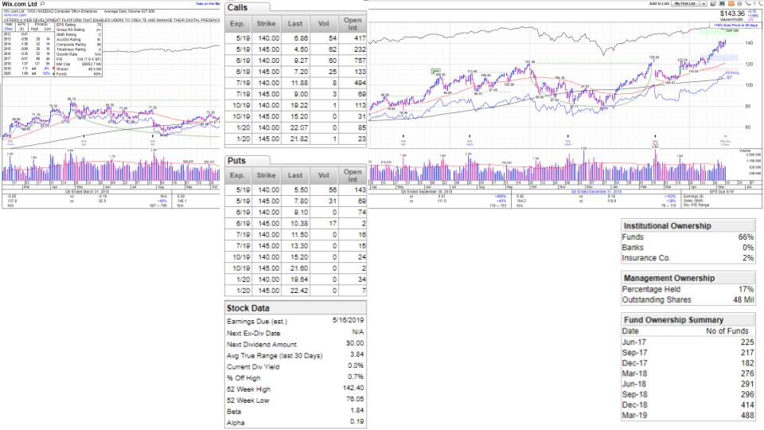Click the Open Int column header in the Calls table
Screen dimensions: 764x430
pos(353,23)
